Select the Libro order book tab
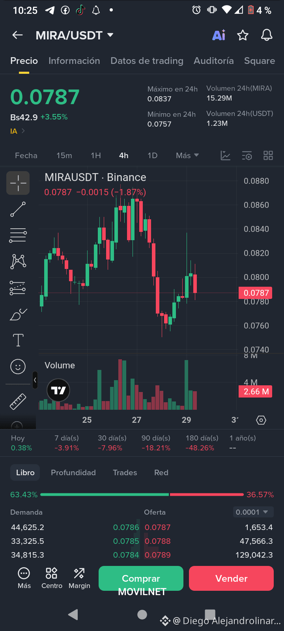This screenshot has width=284, height=631. coord(25,472)
